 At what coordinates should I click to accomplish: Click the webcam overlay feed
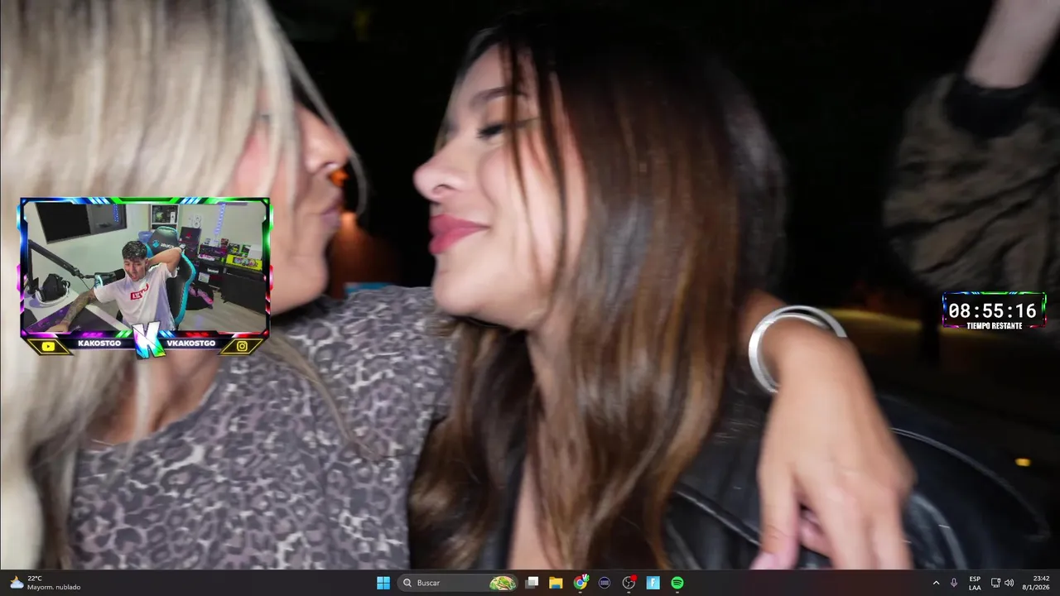point(145,267)
